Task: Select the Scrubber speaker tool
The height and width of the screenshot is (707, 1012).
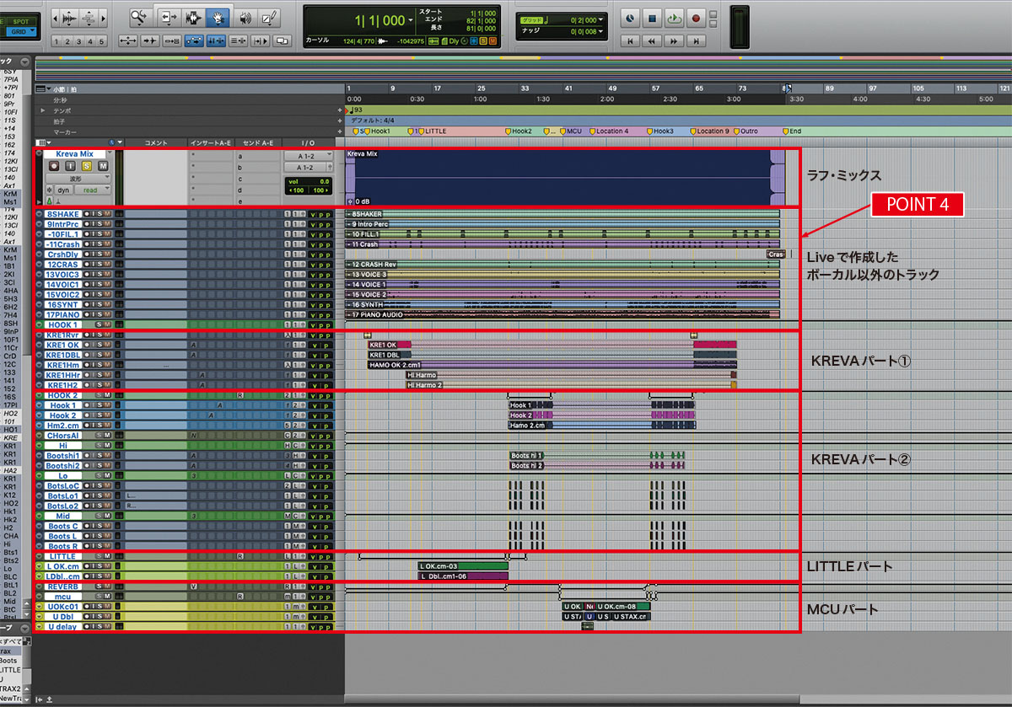Action: (245, 17)
